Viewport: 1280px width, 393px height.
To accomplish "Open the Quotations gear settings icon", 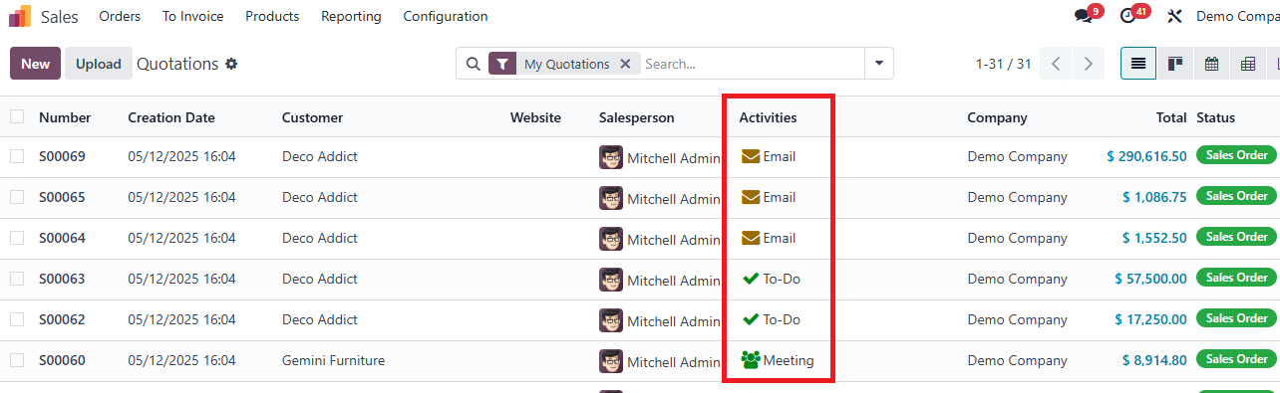I will tap(231, 64).
